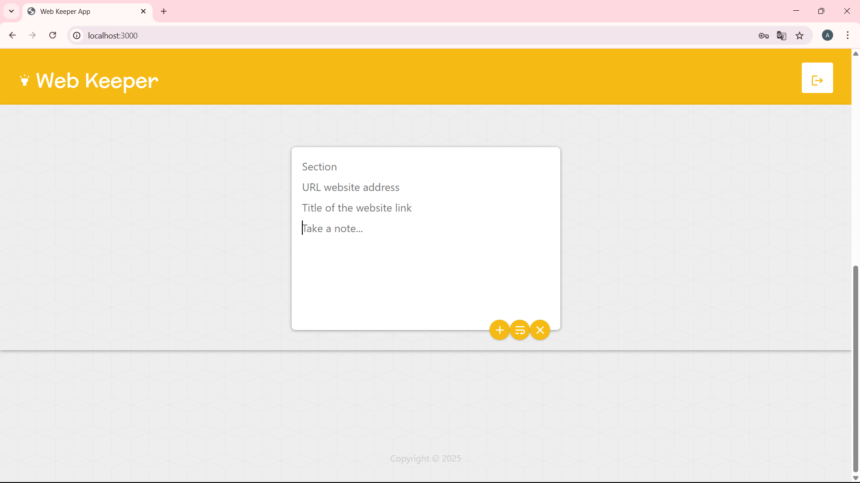Open a new browser tab

click(164, 11)
